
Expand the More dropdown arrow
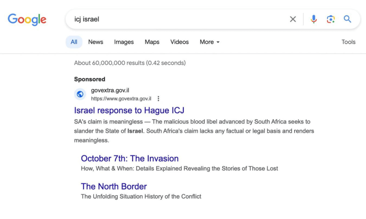(218, 42)
